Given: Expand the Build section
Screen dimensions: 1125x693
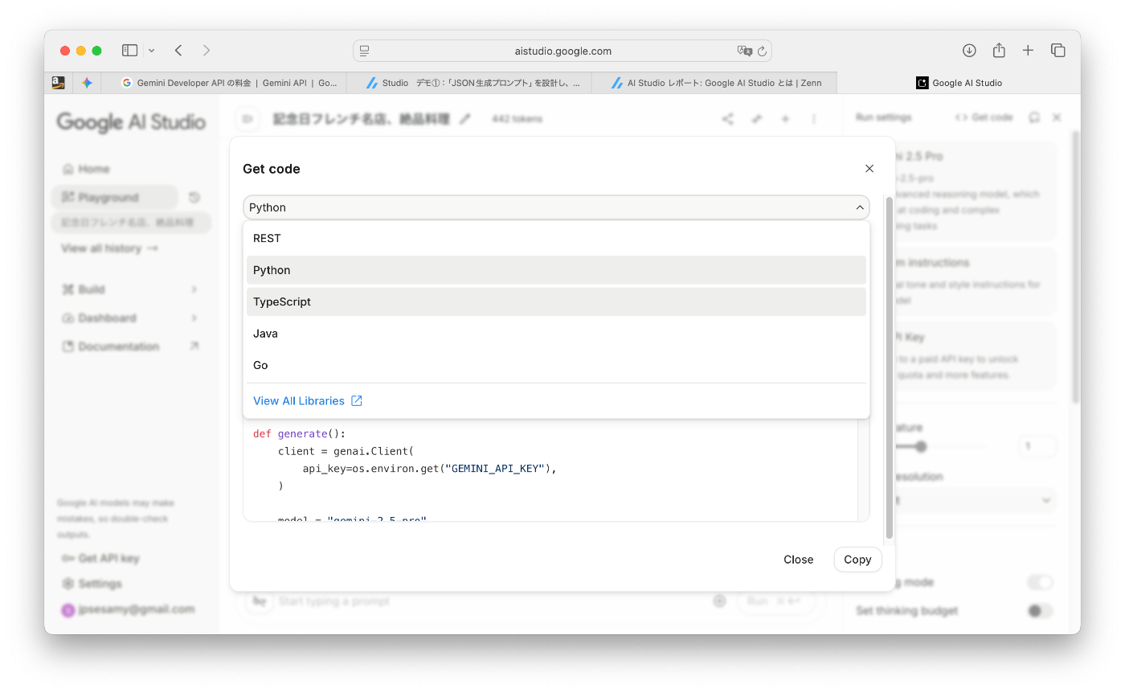Looking at the screenshot, I should point(131,289).
